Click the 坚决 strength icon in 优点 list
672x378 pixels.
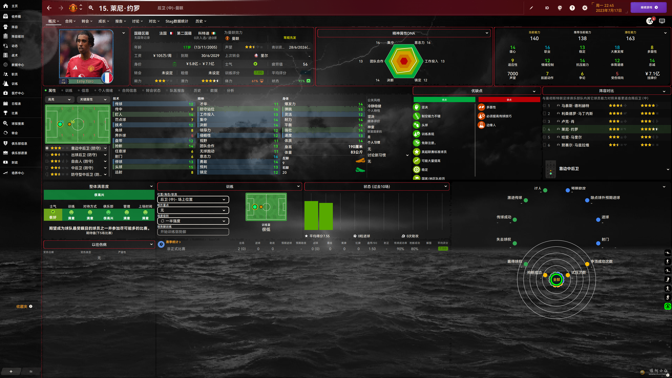point(417,107)
